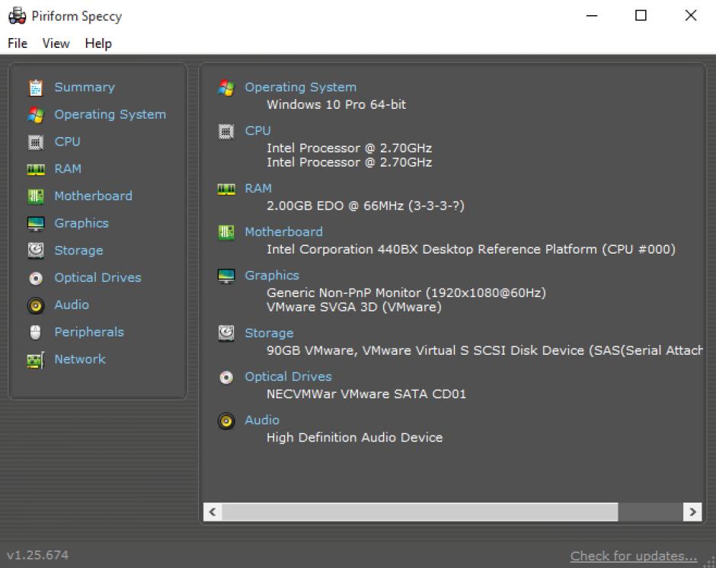Click the Speccy app icon in title bar

pyautogui.click(x=18, y=15)
